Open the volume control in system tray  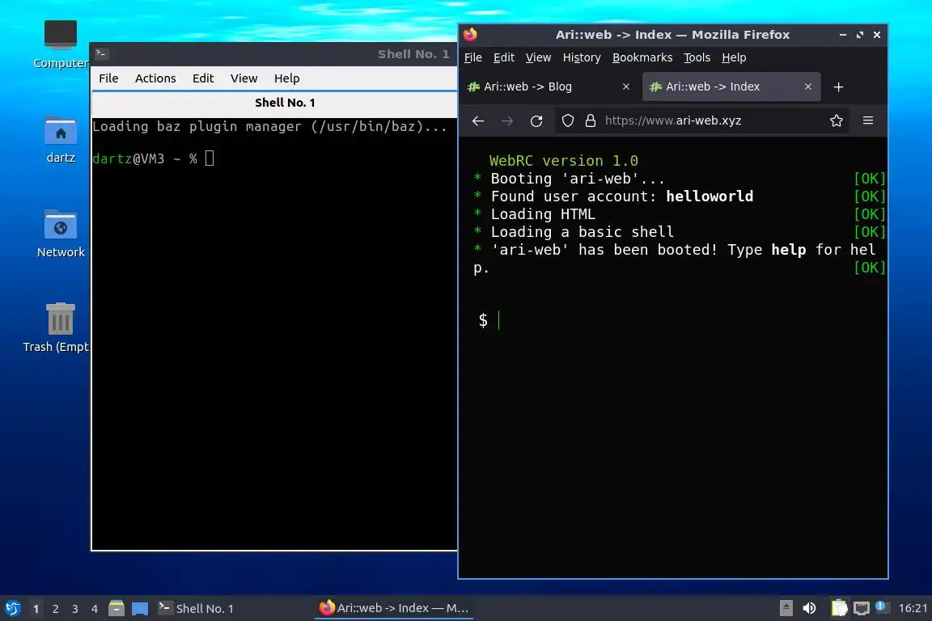pos(809,608)
